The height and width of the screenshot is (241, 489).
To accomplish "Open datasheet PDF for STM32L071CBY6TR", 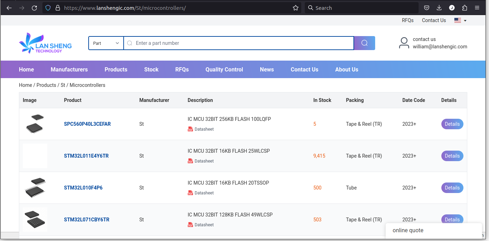I will pyautogui.click(x=201, y=225).
